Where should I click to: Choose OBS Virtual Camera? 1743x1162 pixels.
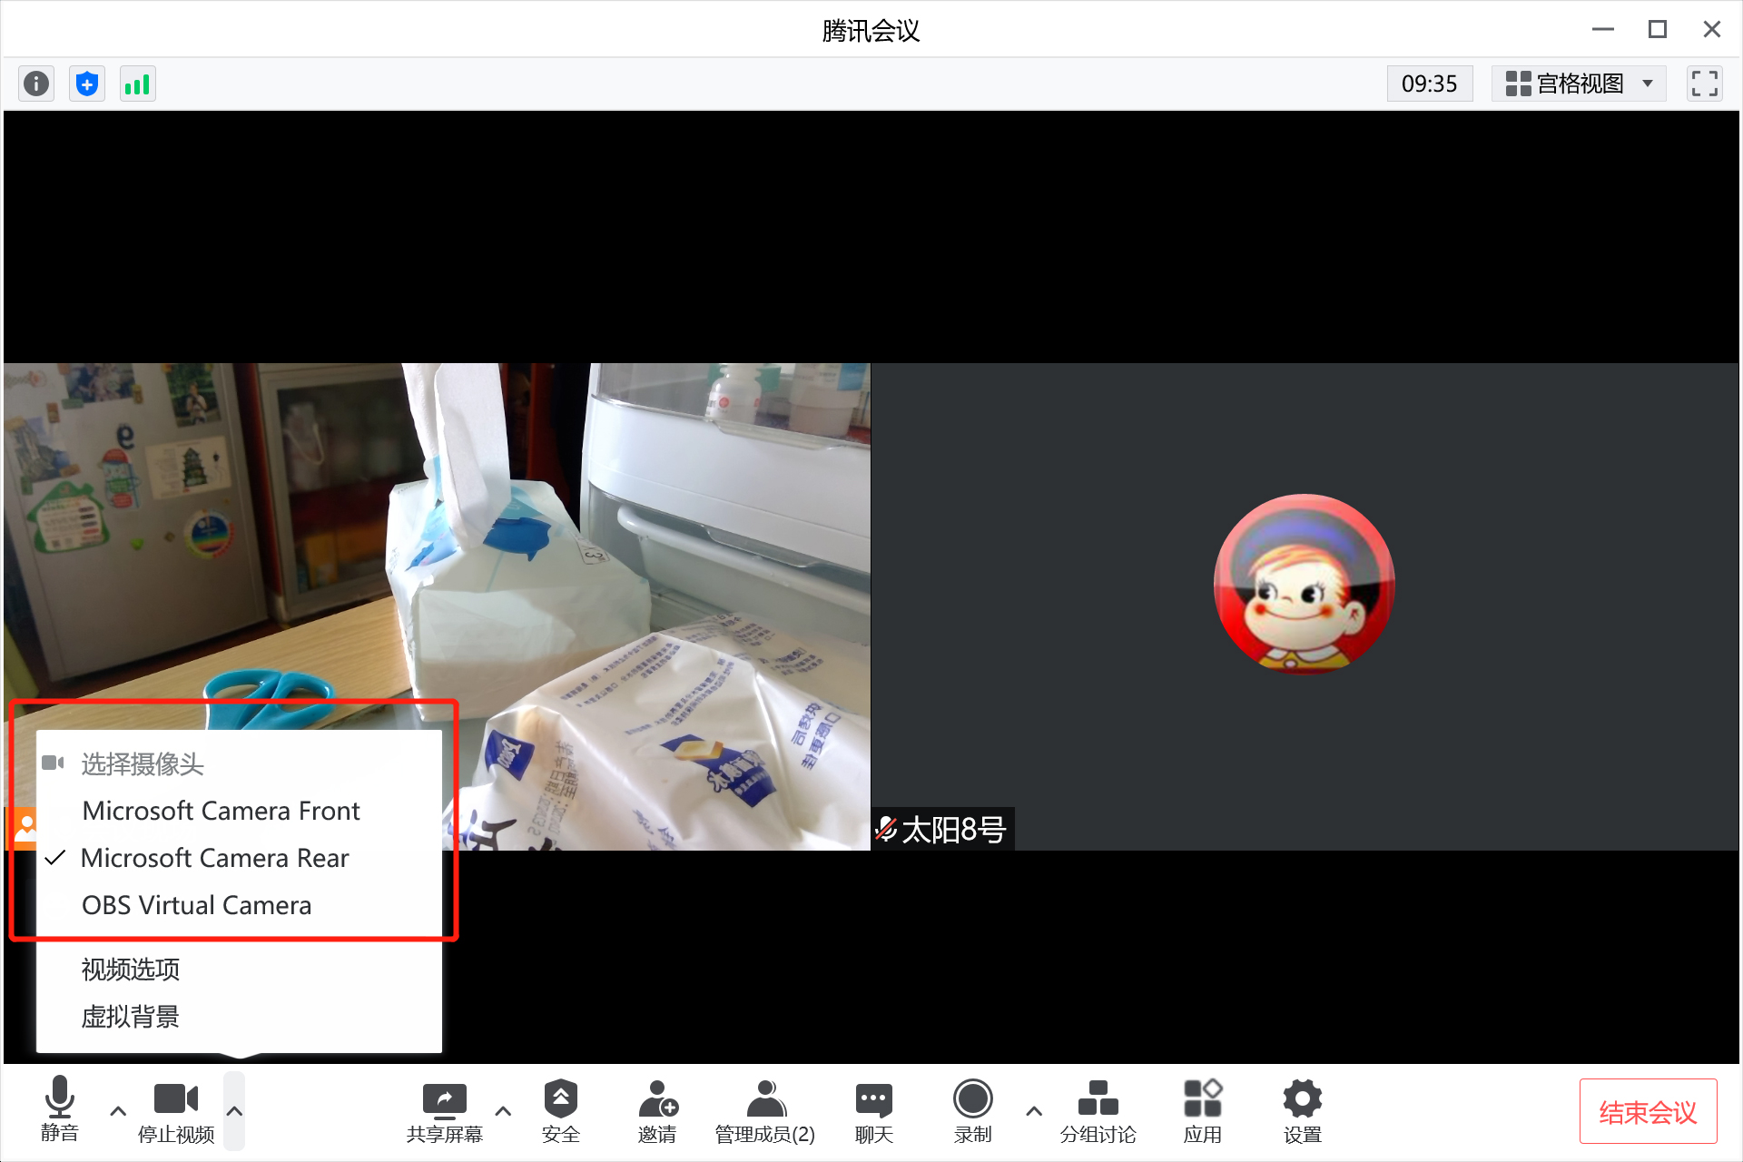196,905
